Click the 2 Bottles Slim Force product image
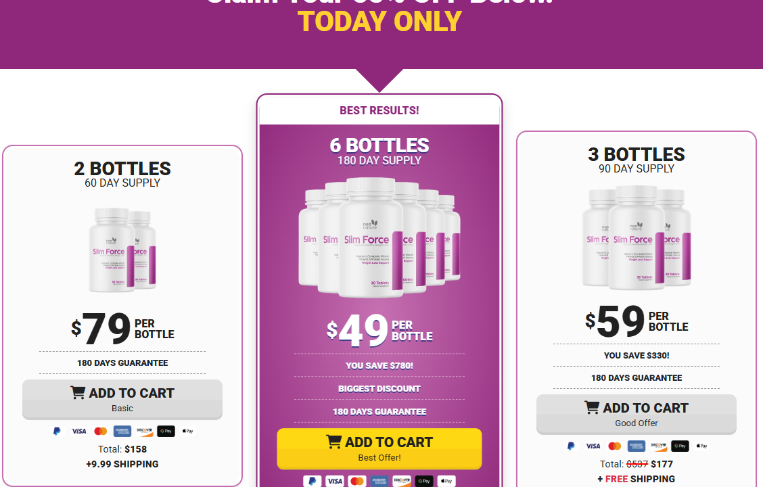 (x=122, y=249)
